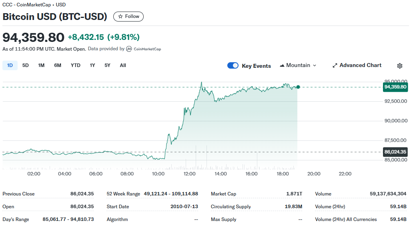Click the 90,000.00 price axis label
Viewport: 413px width, 229px height.
click(x=396, y=121)
